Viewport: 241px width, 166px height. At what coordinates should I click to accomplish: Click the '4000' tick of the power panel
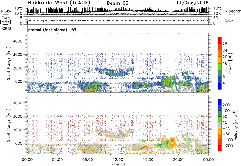tap(17, 41)
